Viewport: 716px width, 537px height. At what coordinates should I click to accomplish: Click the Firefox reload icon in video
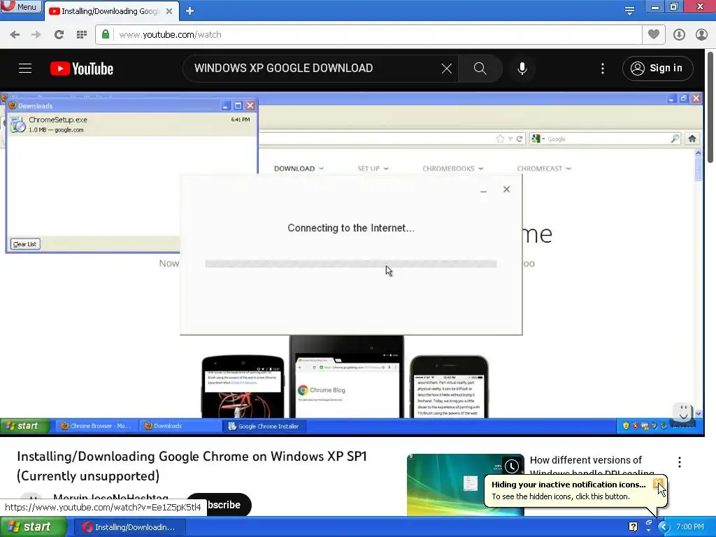520,139
